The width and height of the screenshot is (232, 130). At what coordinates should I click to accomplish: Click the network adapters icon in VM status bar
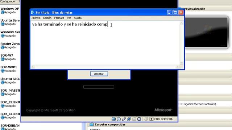[x=129, y=119]
